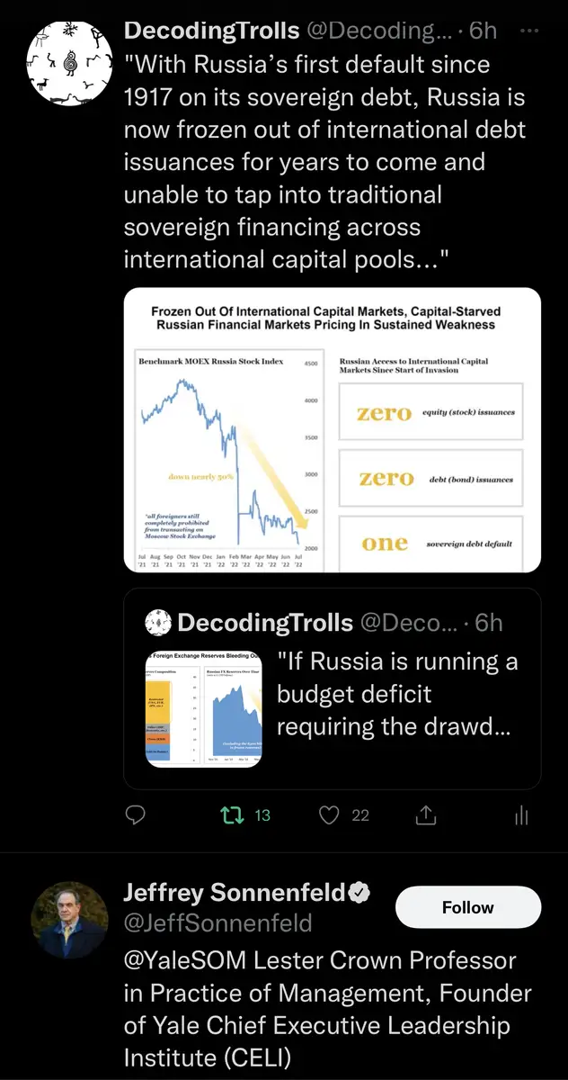Image resolution: width=568 pixels, height=1080 pixels.
Task: Tap the Jeffrey Sonnenfeld display name
Action: pyautogui.click(x=234, y=892)
